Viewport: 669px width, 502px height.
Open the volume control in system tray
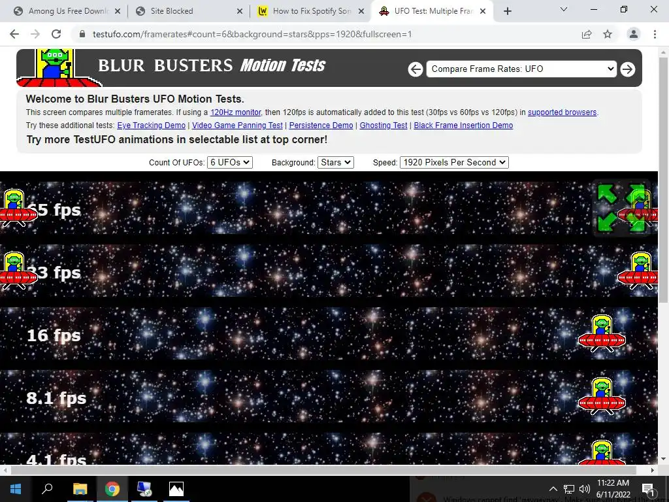(x=585, y=489)
